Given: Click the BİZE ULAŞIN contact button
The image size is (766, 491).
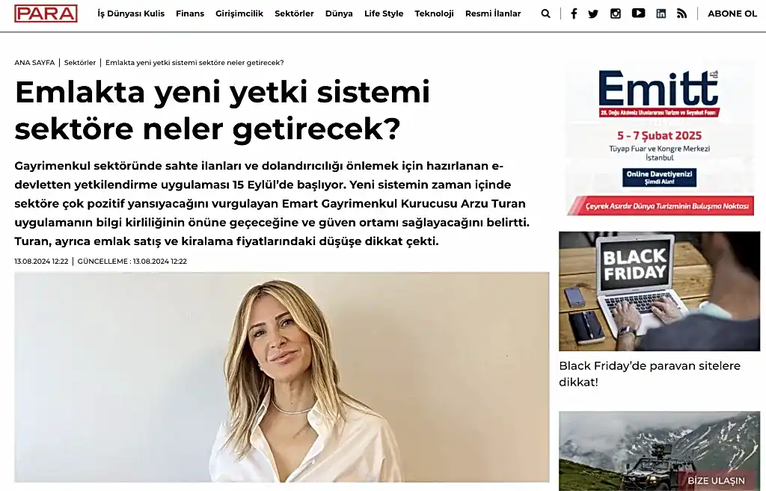Looking at the screenshot, I should pyautogui.click(x=716, y=481).
